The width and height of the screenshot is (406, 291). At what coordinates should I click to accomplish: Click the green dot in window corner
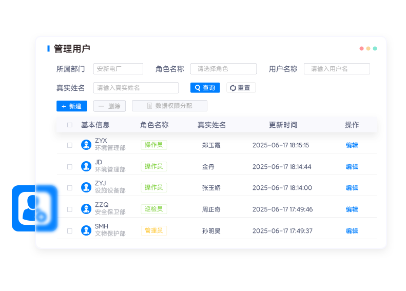375,49
